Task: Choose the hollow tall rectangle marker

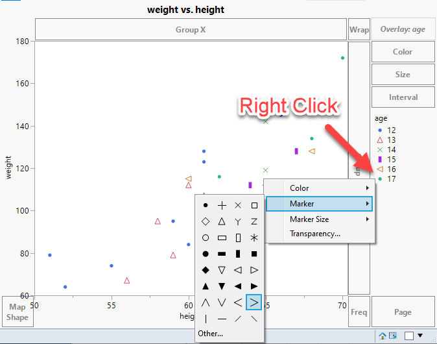Action: tap(238, 238)
